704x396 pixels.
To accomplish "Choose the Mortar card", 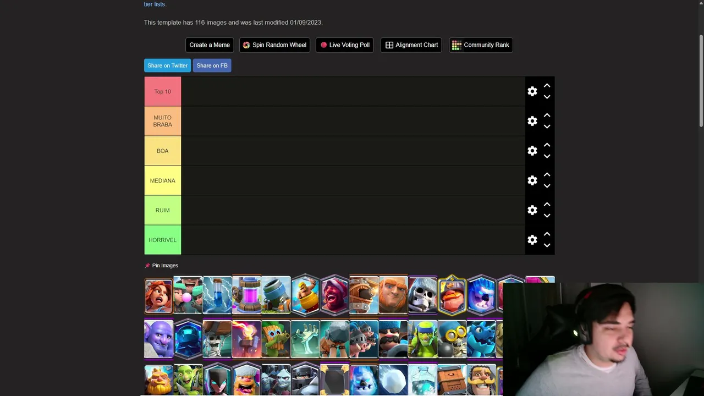I will click(276, 295).
